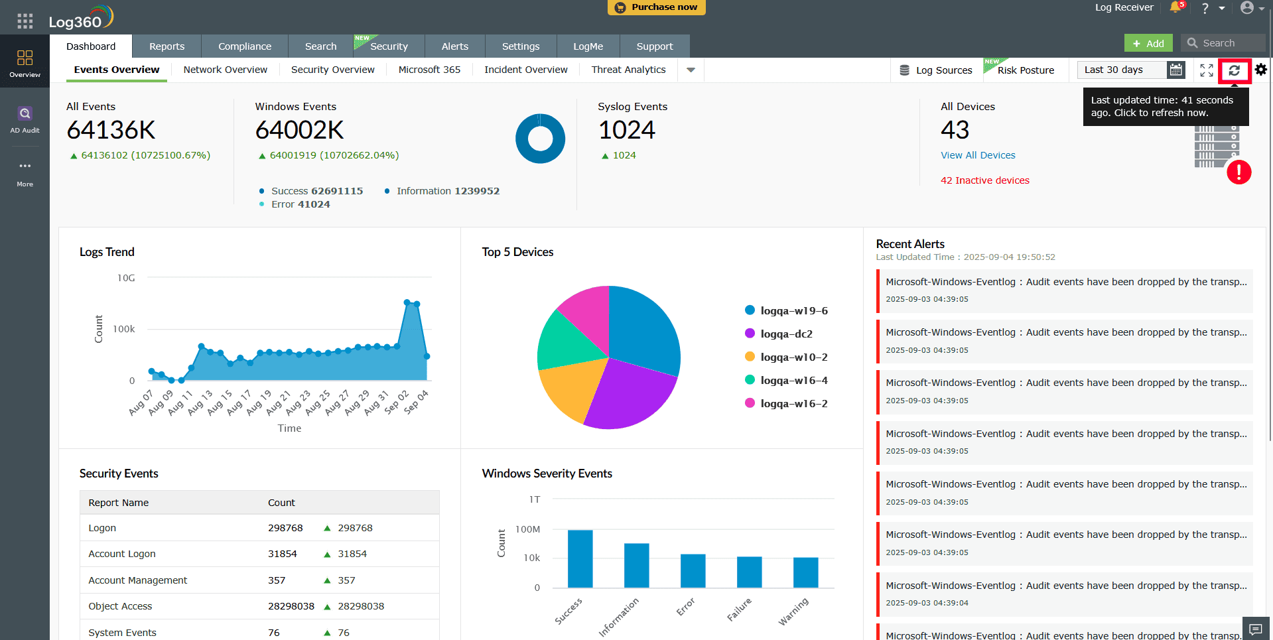Open the feedback chat icon
This screenshot has width=1273, height=640.
tap(1256, 629)
